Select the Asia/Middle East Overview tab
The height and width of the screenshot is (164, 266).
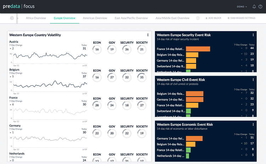172,18
